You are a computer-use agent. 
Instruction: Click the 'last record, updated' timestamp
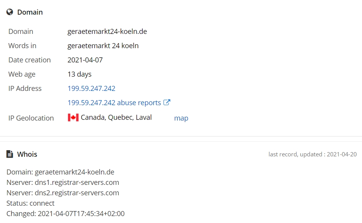click(x=312, y=154)
